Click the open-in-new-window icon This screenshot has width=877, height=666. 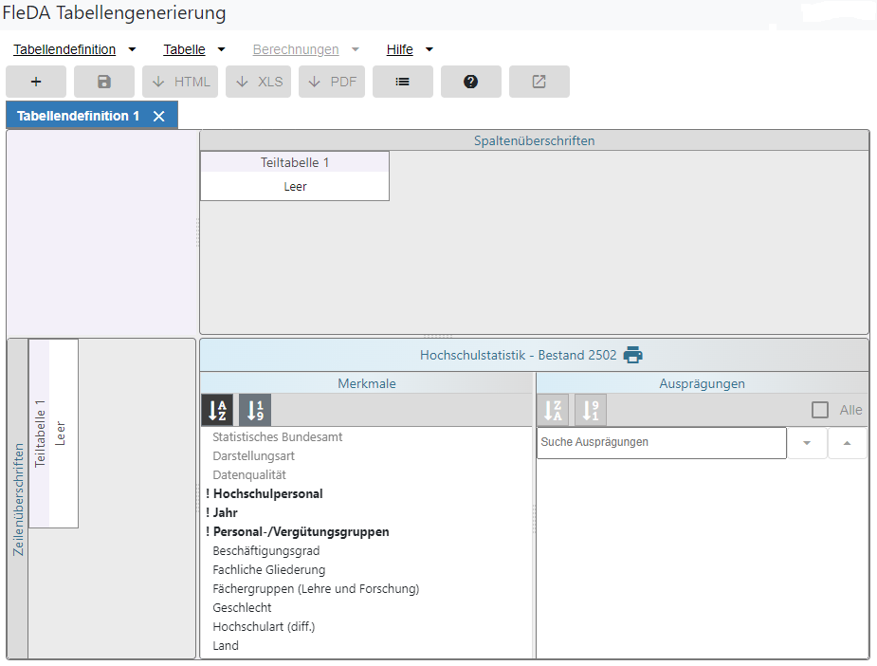[539, 82]
